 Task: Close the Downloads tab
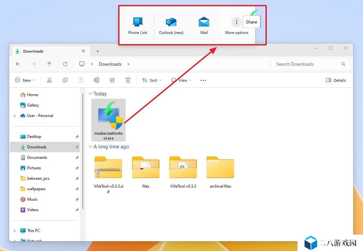83,51
